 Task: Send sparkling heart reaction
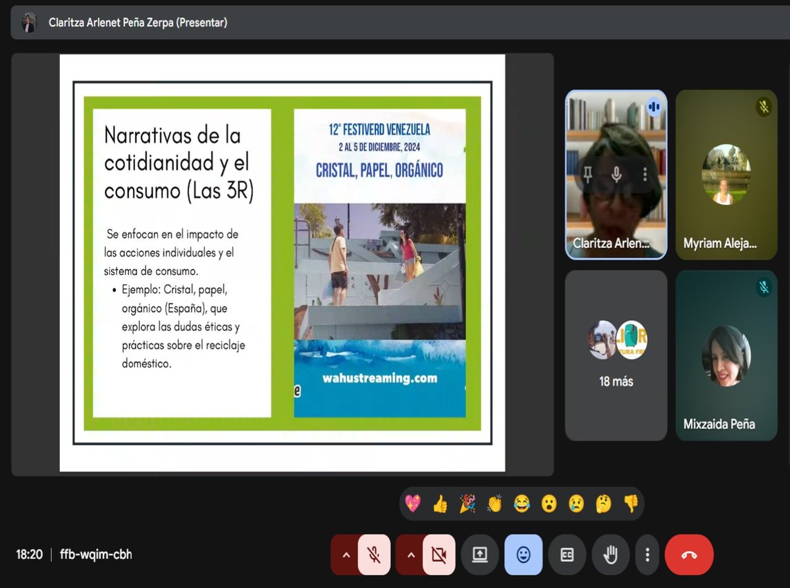(413, 504)
